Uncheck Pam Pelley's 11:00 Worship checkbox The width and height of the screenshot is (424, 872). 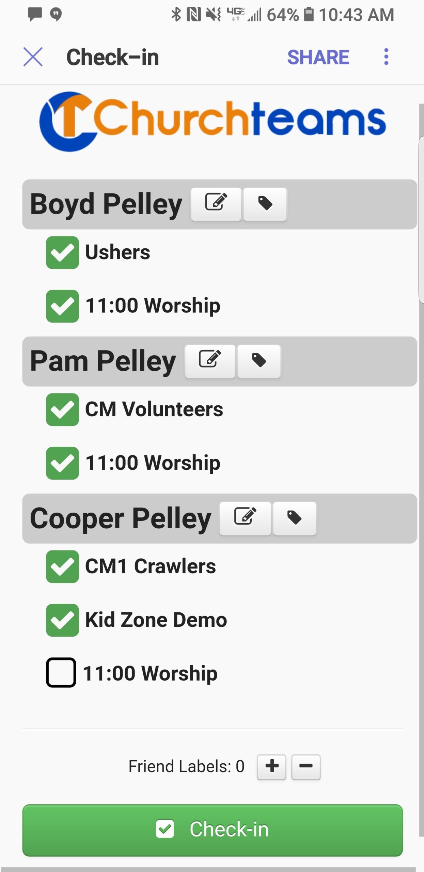point(62,463)
